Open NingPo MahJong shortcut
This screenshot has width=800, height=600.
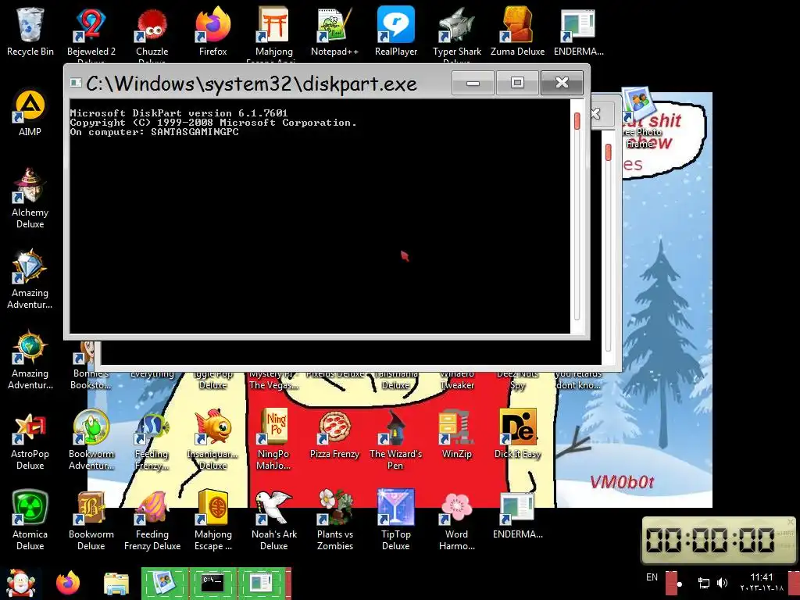tap(274, 440)
